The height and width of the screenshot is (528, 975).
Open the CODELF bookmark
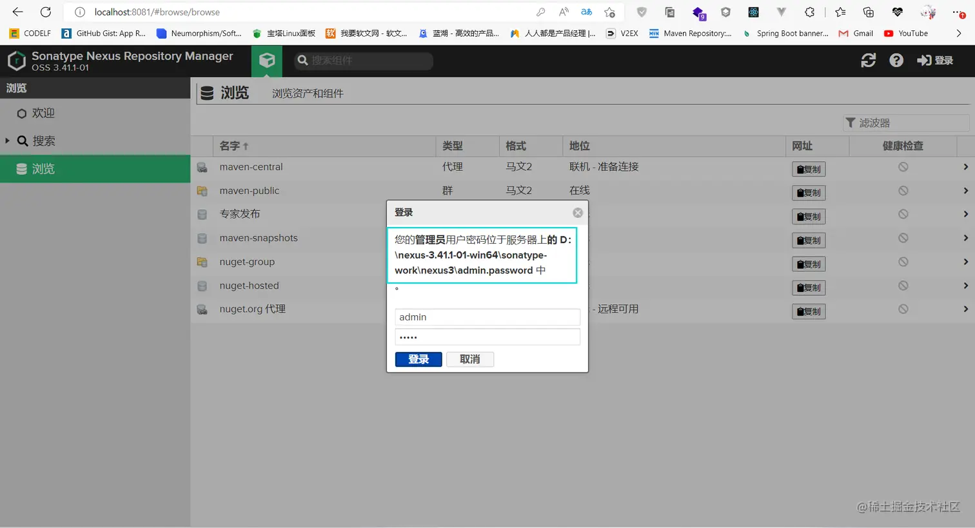30,34
